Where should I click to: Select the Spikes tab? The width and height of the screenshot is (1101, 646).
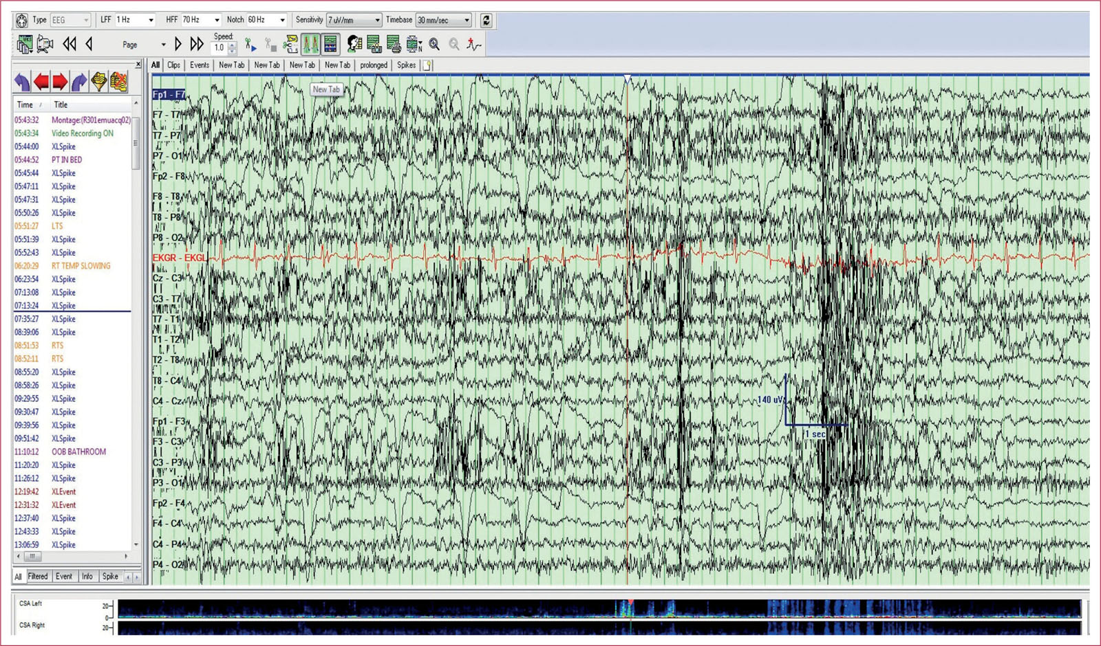pyautogui.click(x=407, y=65)
